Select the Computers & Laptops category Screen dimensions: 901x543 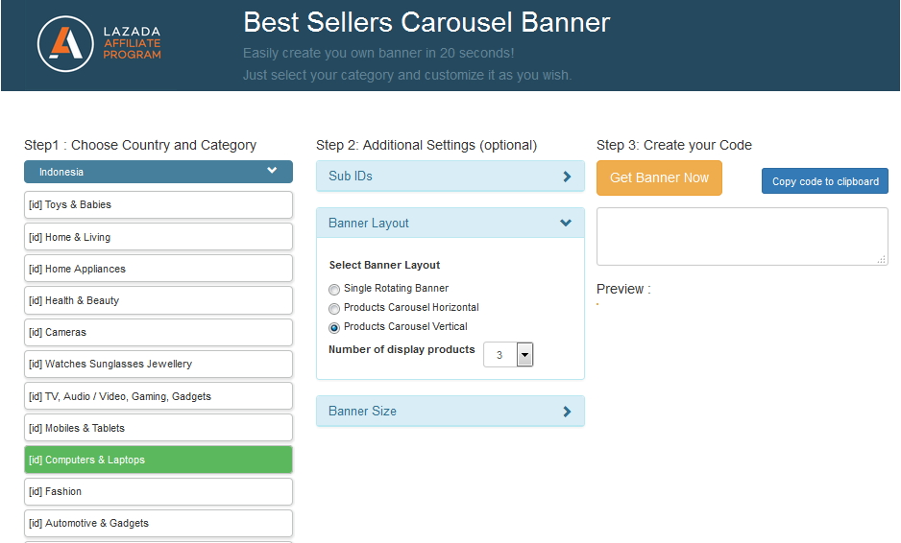coord(158,460)
